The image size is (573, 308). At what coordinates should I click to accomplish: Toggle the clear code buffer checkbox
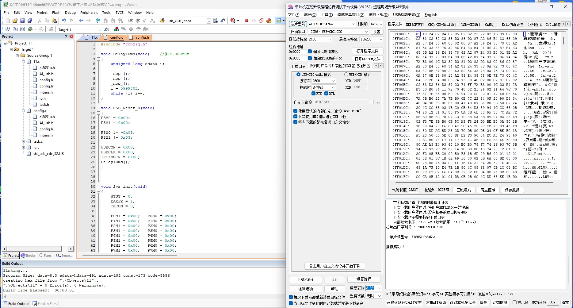click(x=310, y=52)
